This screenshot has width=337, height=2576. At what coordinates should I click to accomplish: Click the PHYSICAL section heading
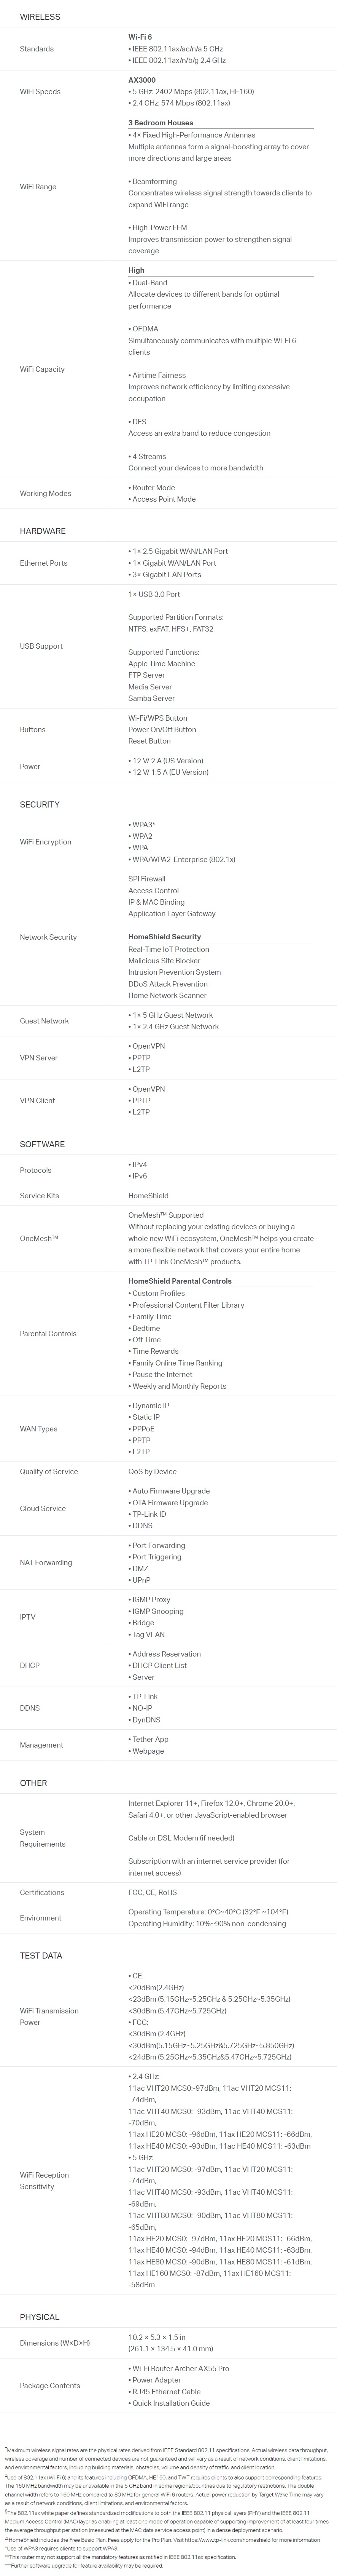[40, 2317]
